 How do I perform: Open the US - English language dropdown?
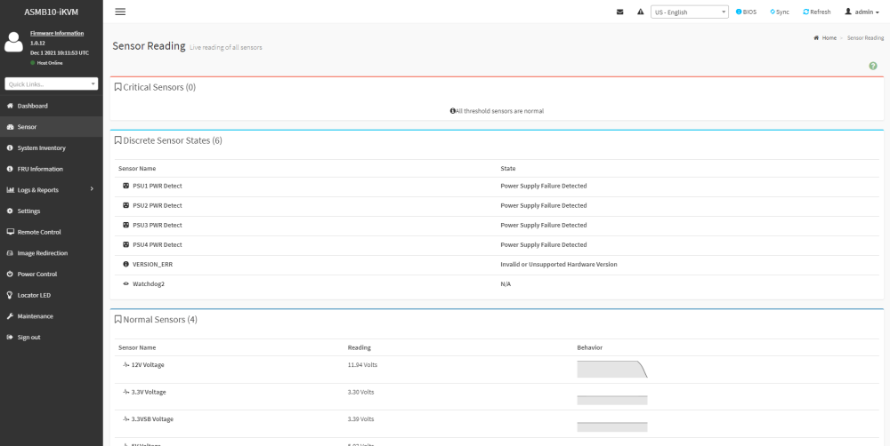pyautogui.click(x=690, y=12)
